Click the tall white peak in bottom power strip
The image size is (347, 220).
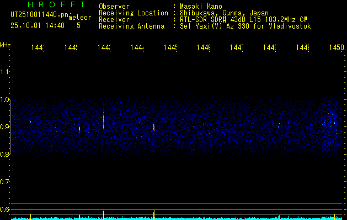point(103,213)
